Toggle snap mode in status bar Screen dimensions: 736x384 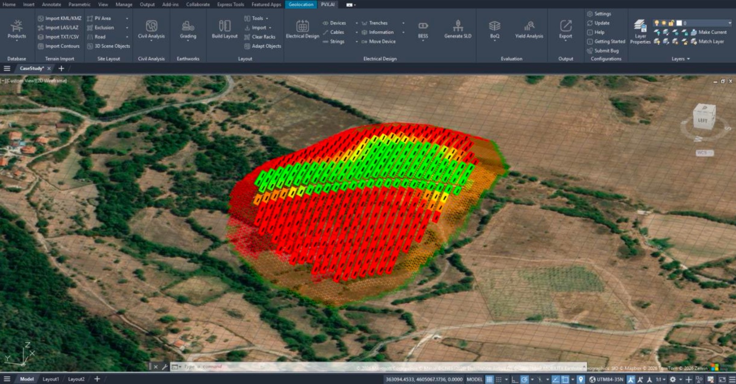(499, 379)
